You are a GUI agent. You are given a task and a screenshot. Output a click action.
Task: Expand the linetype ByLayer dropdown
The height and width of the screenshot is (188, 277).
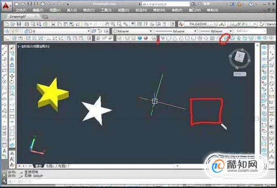195,31
